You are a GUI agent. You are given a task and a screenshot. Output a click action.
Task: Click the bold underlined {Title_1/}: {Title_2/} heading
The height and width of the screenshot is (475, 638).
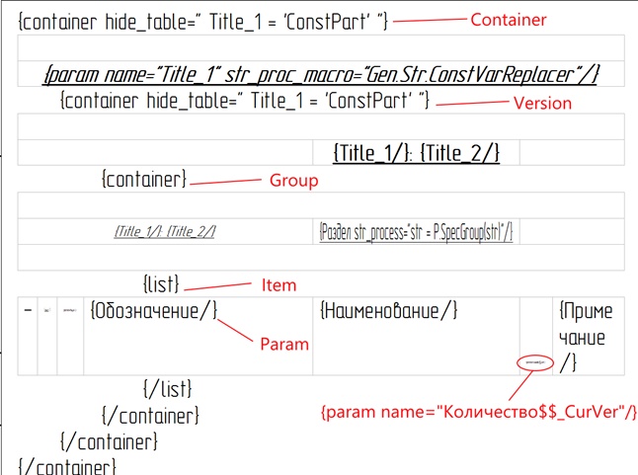tap(417, 152)
